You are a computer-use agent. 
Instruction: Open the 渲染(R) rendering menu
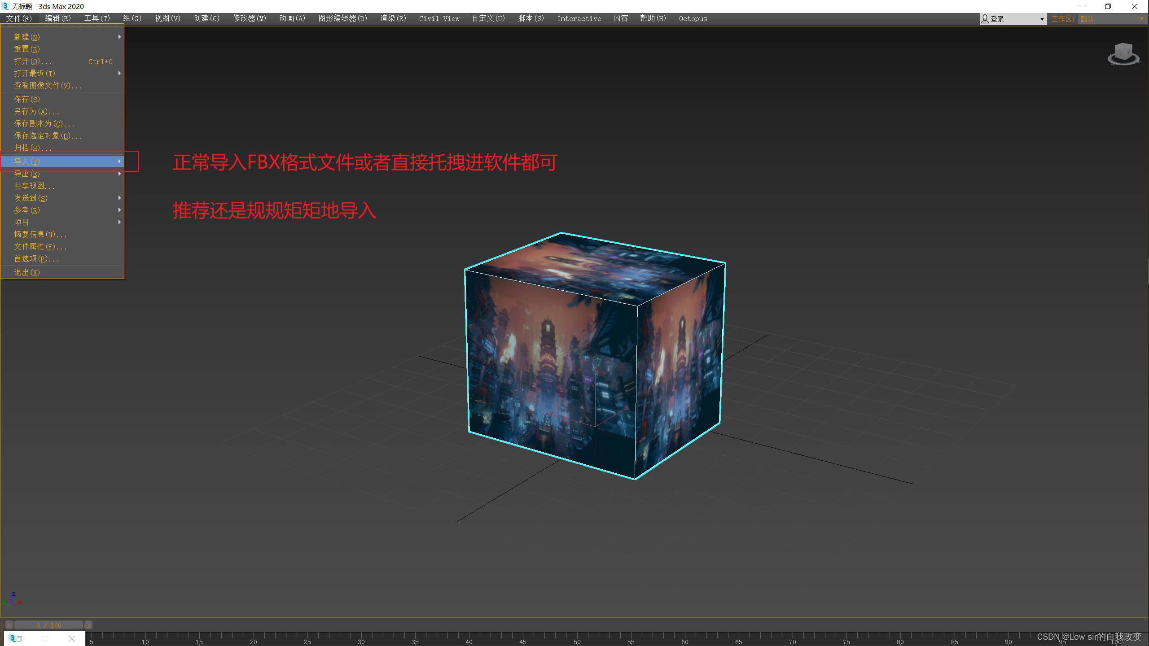[393, 18]
